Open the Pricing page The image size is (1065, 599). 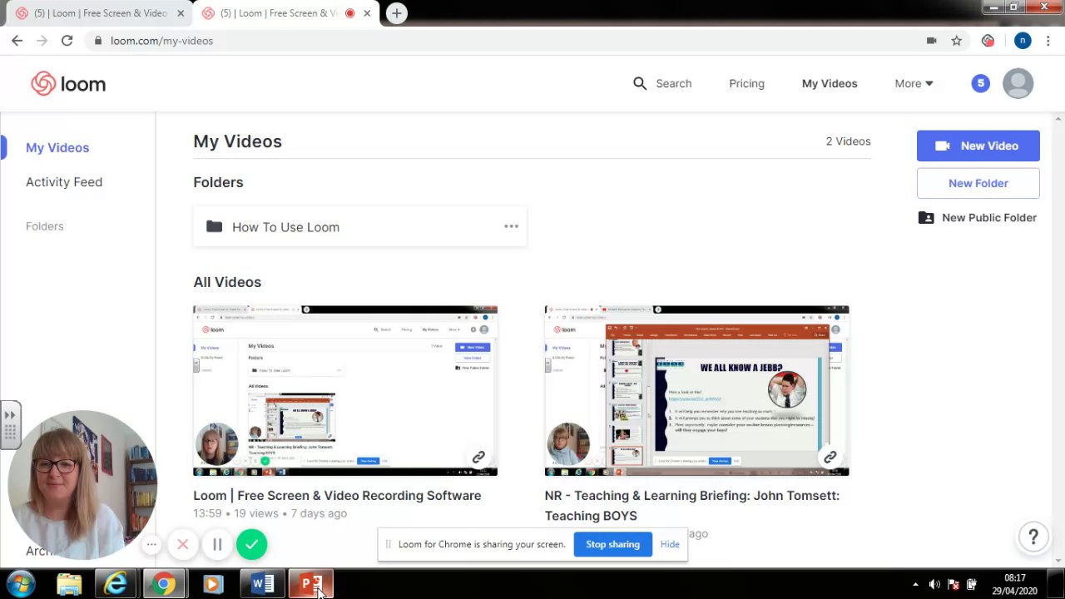point(746,83)
